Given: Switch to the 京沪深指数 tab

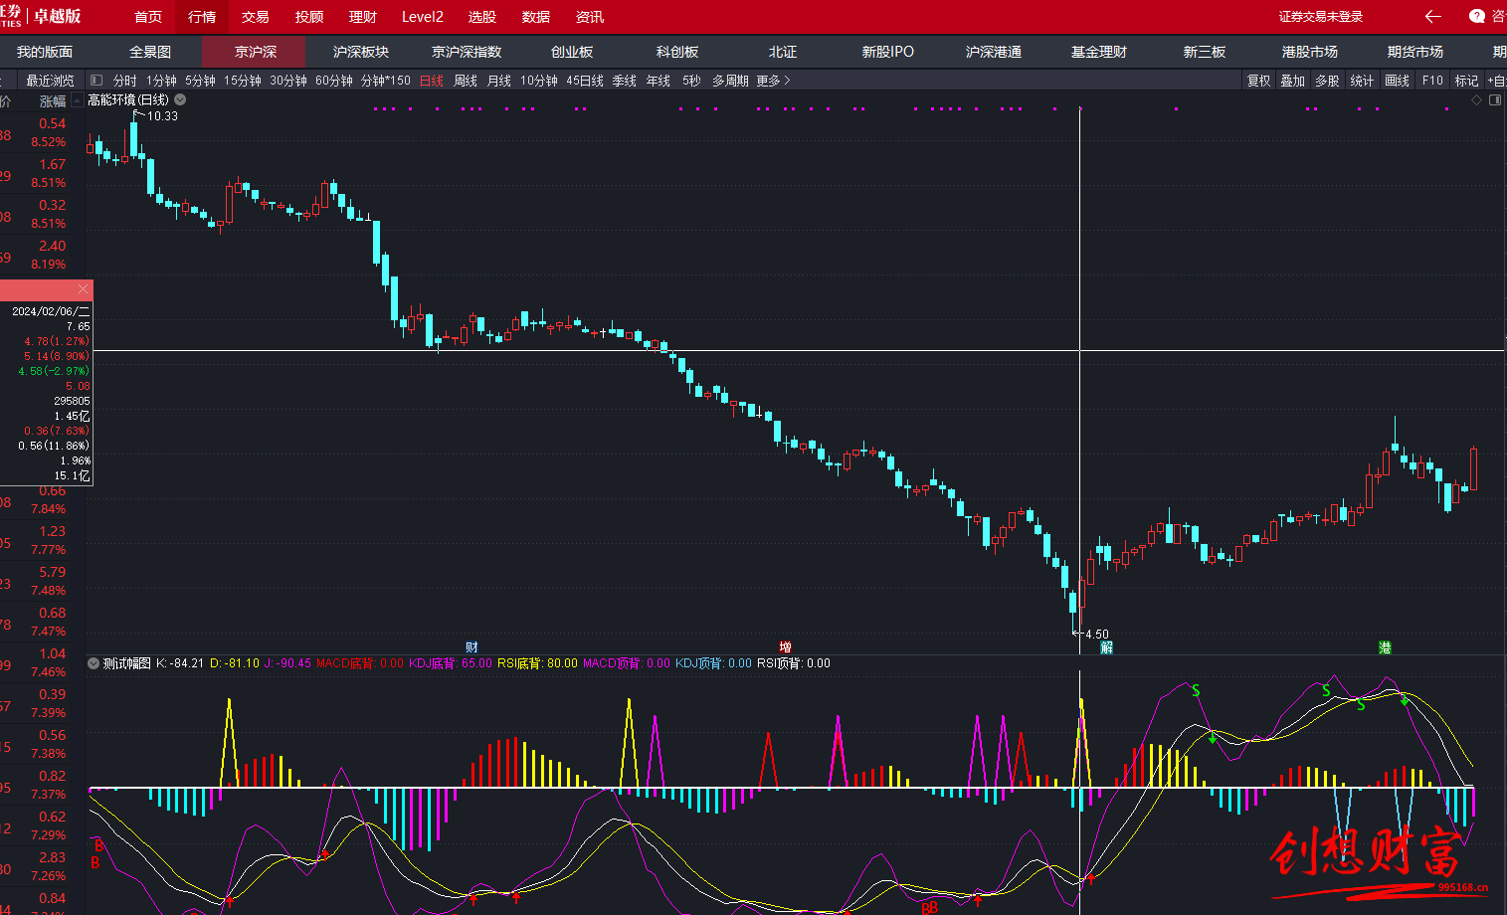Looking at the screenshot, I should tap(467, 52).
